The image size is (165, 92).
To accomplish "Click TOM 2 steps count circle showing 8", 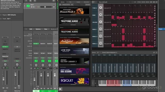I will pos(101,7).
